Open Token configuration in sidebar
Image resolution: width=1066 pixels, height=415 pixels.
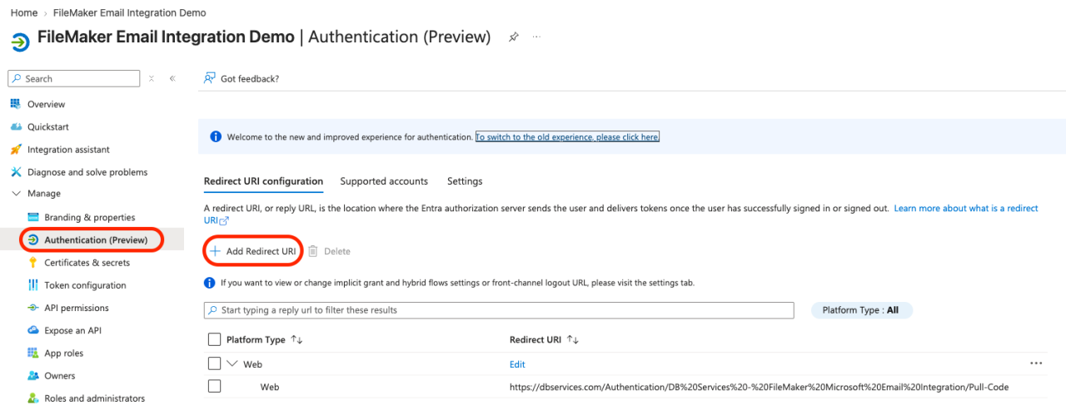85,285
